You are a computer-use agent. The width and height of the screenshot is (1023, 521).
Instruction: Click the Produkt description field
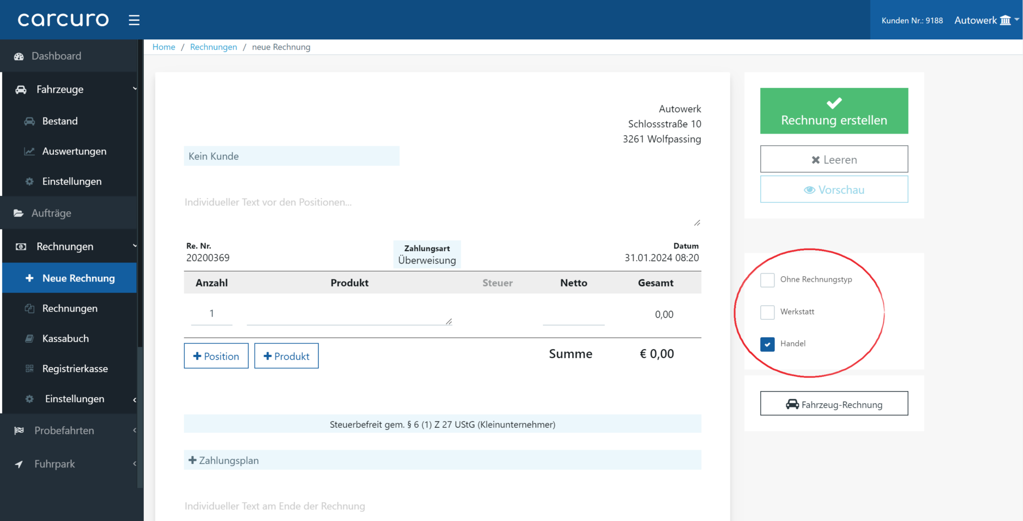(x=350, y=314)
